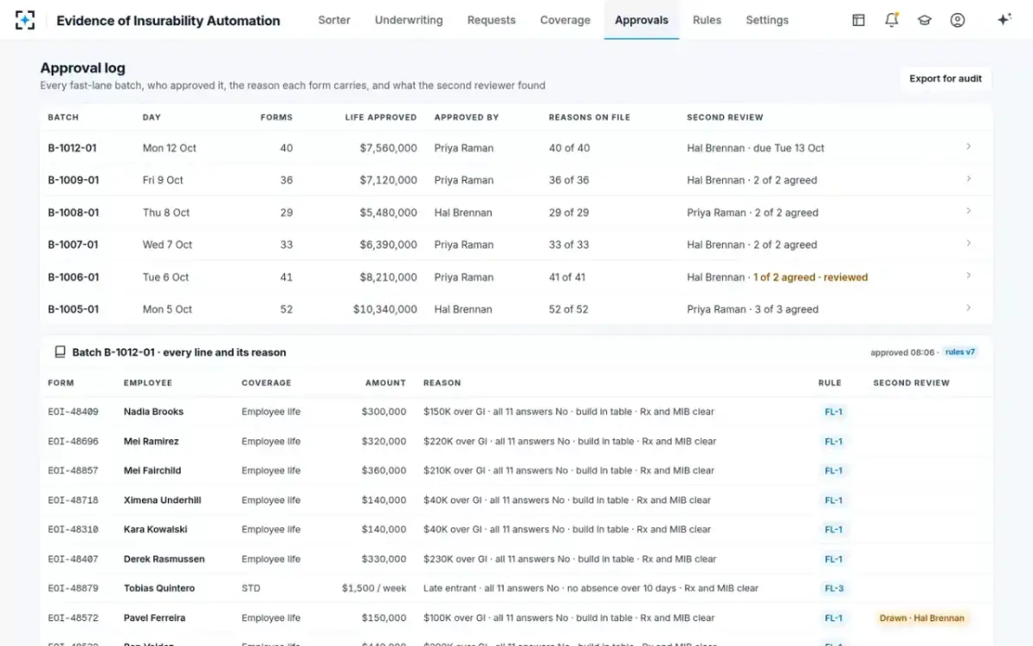Open the Requests tab
This screenshot has height=646, width=1033.
[492, 20]
